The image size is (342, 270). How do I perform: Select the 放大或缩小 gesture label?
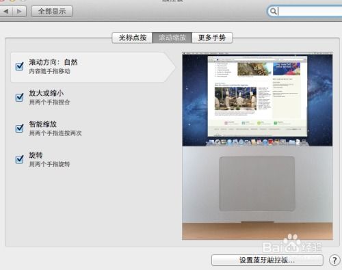coord(47,93)
